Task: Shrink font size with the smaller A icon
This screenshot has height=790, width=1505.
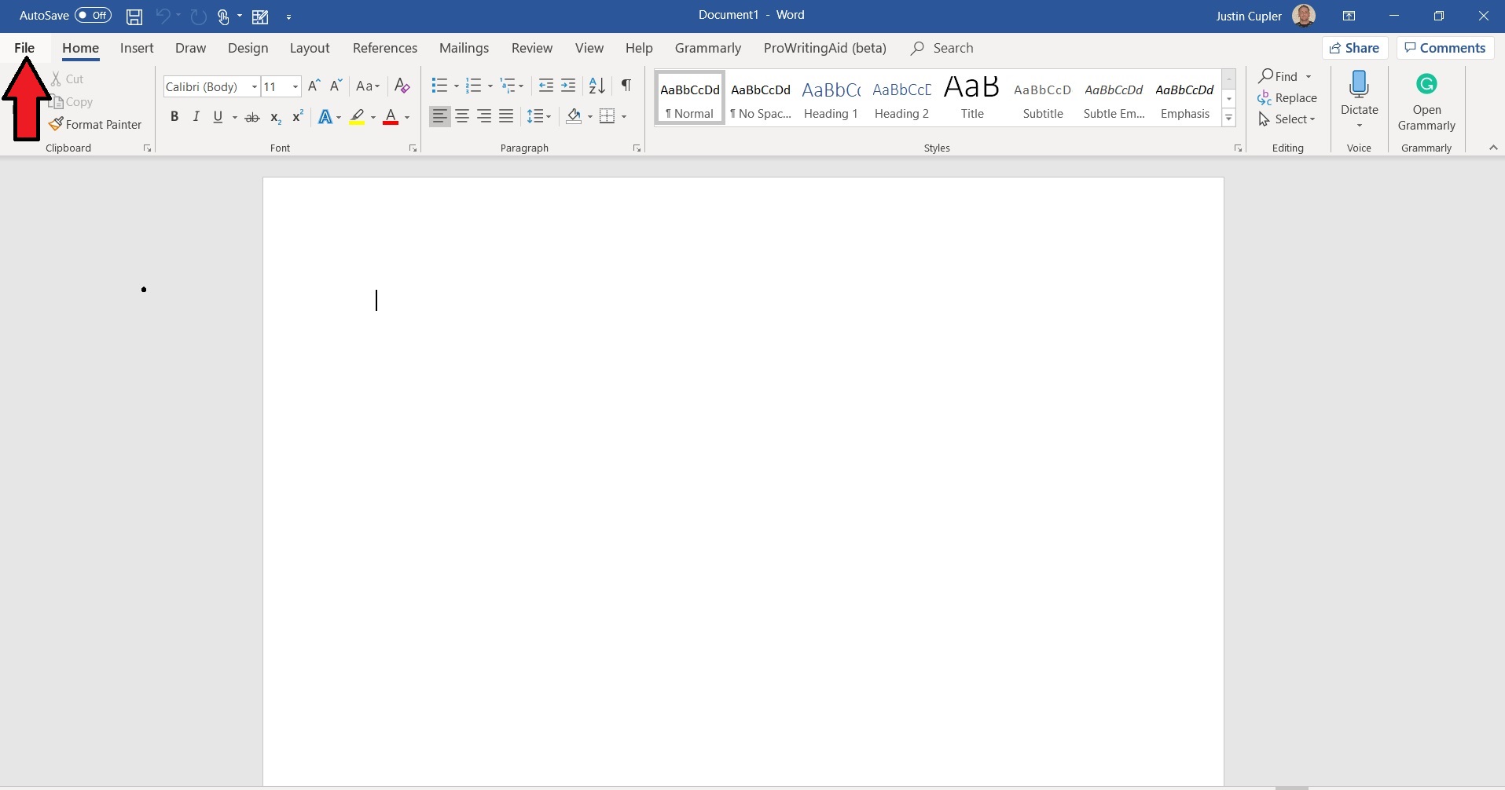Action: [x=336, y=86]
